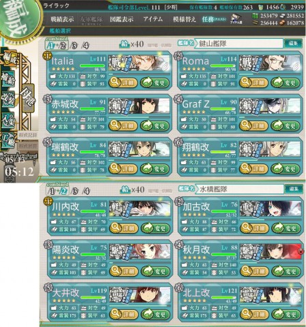The width and height of the screenshot is (306, 327).
Task: Click 詳細 button for Italia
Action: (x=123, y=82)
